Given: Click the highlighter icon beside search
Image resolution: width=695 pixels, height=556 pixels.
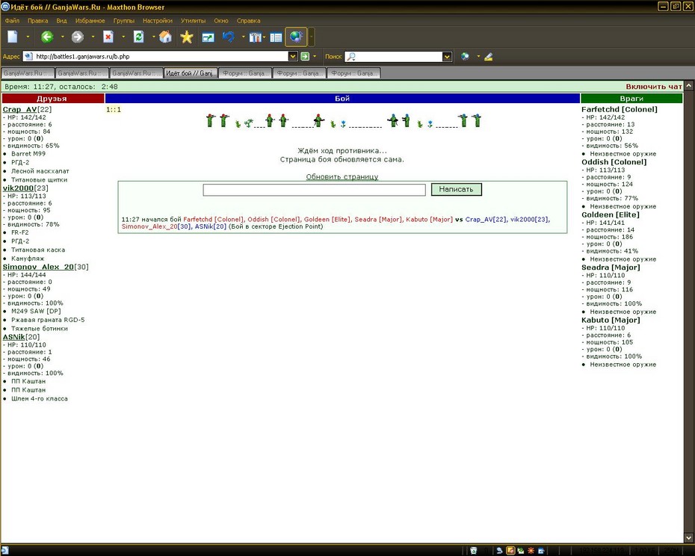Looking at the screenshot, I should tap(489, 57).
